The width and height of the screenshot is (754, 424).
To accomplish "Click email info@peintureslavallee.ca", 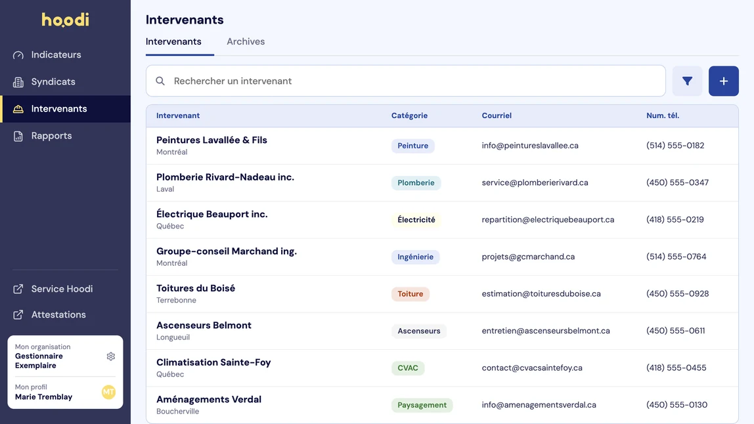I will pos(530,146).
